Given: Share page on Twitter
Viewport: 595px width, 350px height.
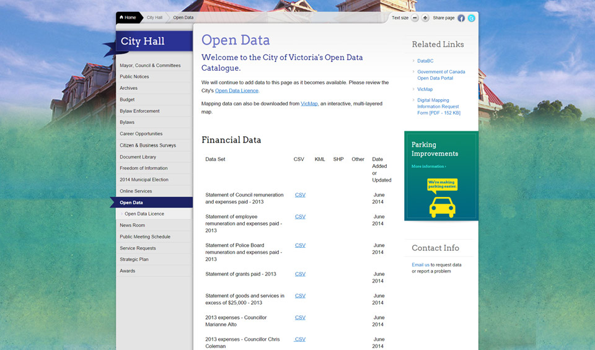Looking at the screenshot, I should [x=472, y=18].
